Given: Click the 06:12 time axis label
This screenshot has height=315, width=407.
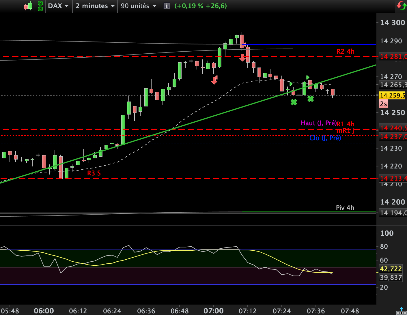Looking at the screenshot, I should point(78,311).
